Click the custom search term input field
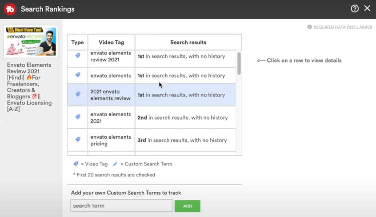Image resolution: width=376 pixels, height=217 pixels. pyautogui.click(x=121, y=206)
